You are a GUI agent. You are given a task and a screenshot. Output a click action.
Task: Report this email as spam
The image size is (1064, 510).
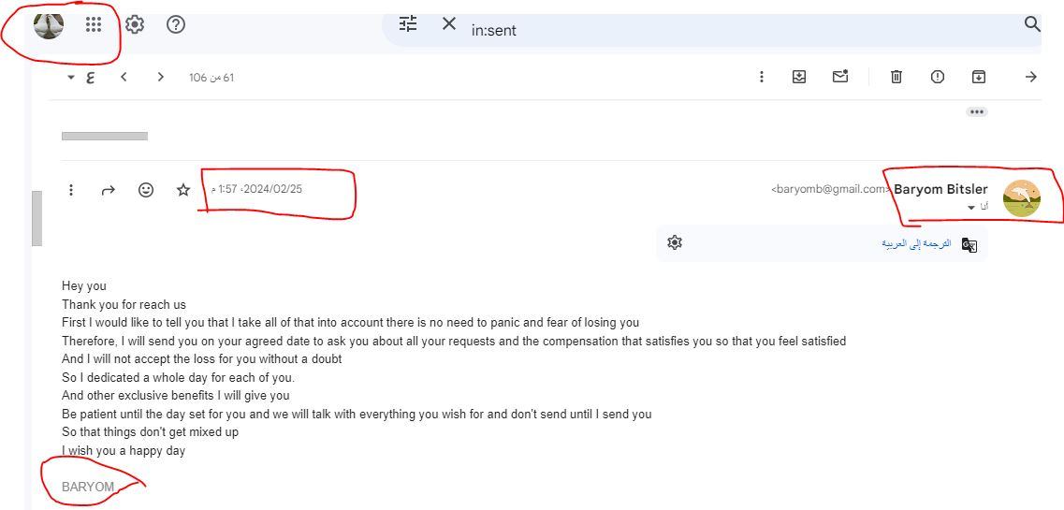937,77
